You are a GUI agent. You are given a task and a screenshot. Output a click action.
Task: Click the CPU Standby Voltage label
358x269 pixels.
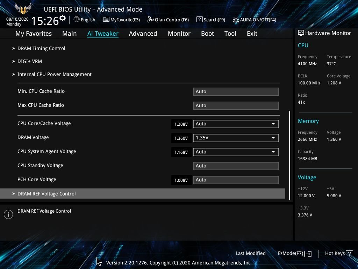point(40,166)
